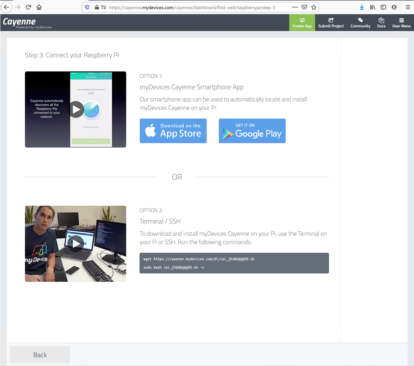Screen dimensions: 414x366
Task: Click the browser forward arrow
Action: coord(17,7)
